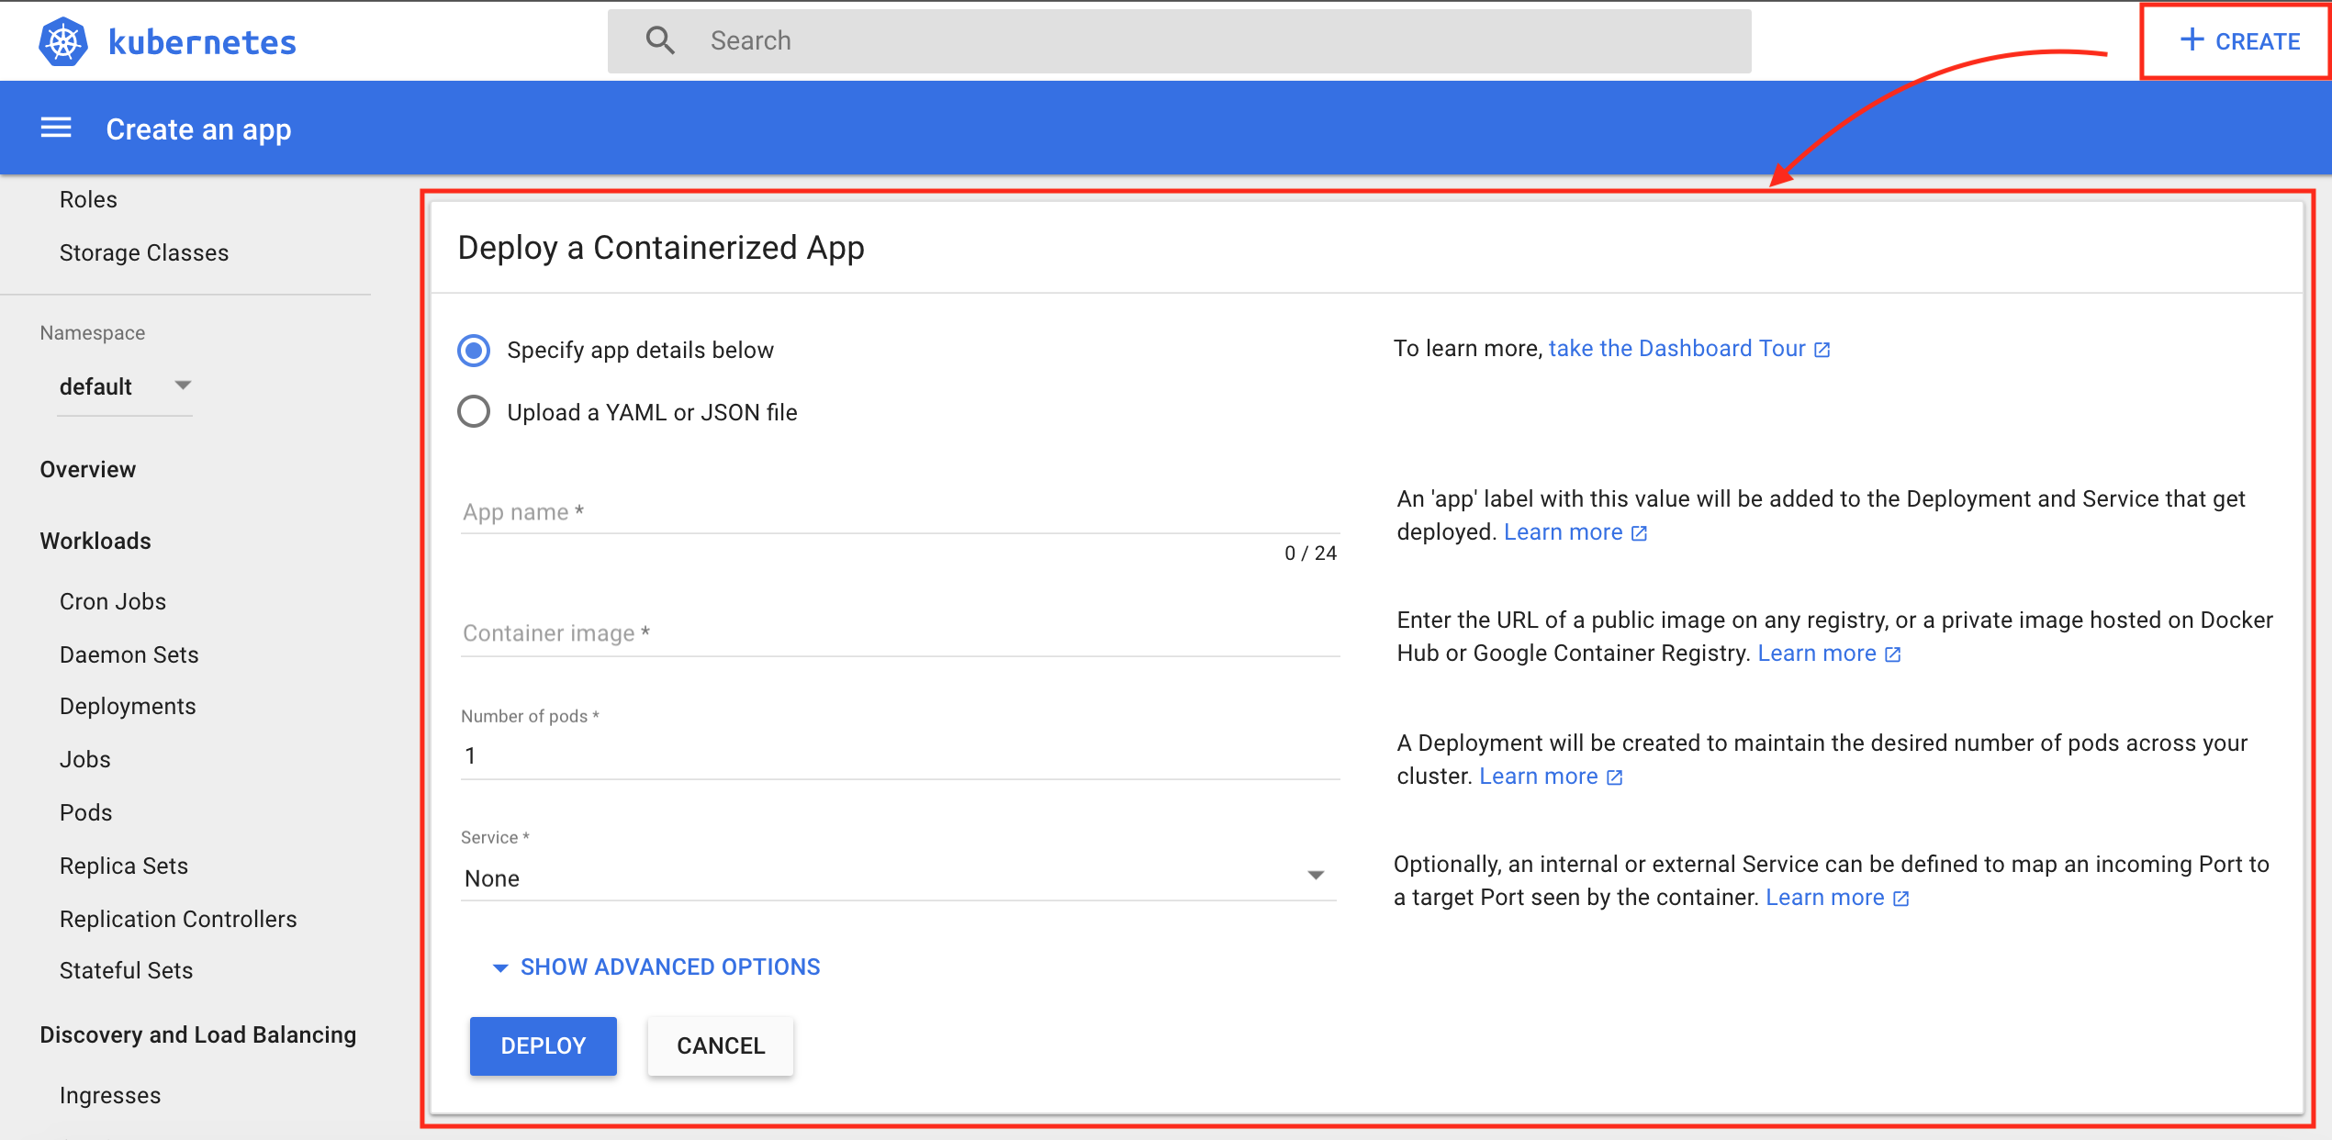Click the Kubernetes logo icon
2332x1140 pixels.
coord(62,41)
